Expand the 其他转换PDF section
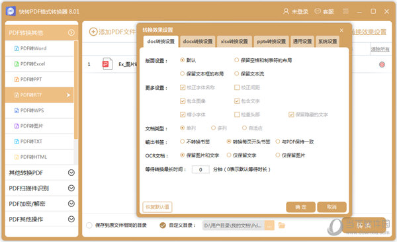The width and height of the screenshot is (397, 242). pyautogui.click(x=41, y=173)
